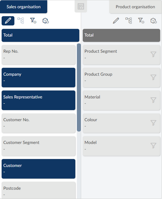
Task: Click the filter settings icon under Sales organisation
Action: (x=33, y=20)
